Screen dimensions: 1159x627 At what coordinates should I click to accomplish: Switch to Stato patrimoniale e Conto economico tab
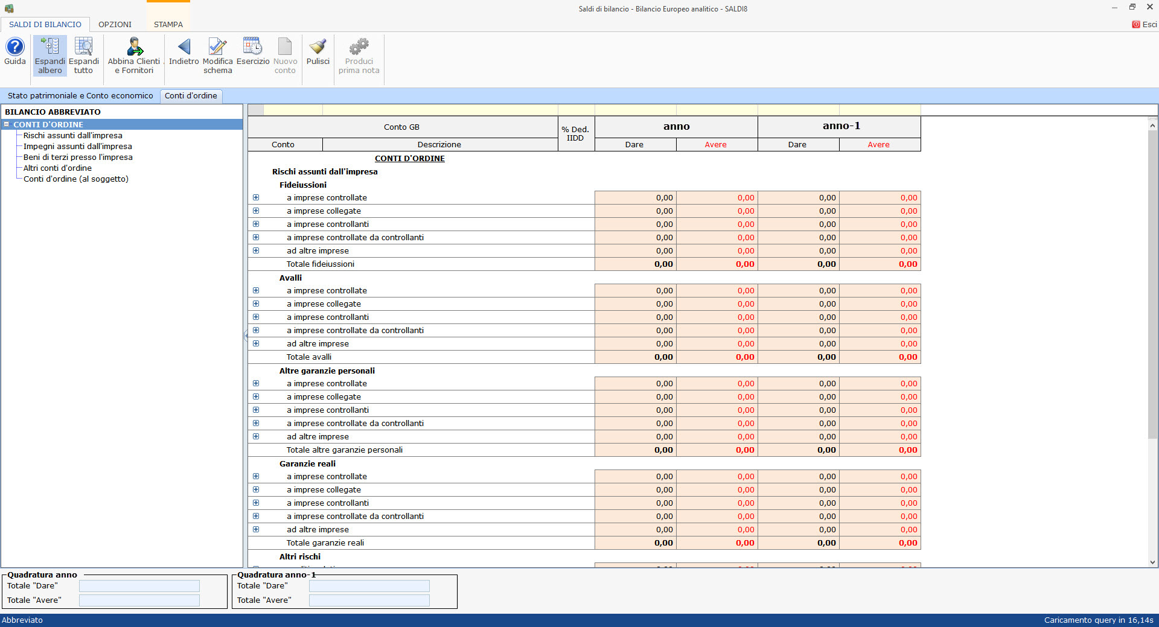pos(80,95)
